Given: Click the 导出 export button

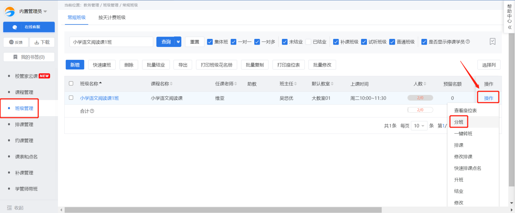Looking at the screenshot, I should (183, 65).
